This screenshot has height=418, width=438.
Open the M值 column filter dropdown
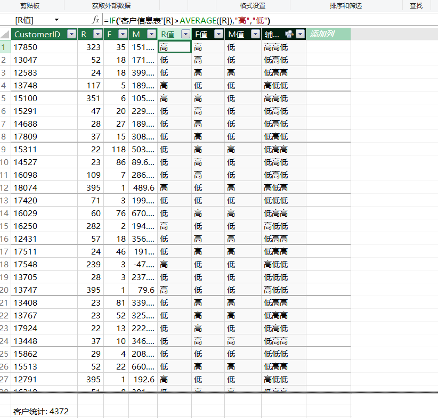[x=256, y=34]
